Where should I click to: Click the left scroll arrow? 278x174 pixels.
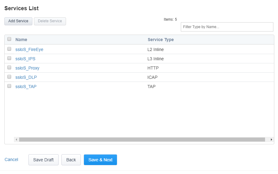(16, 140)
